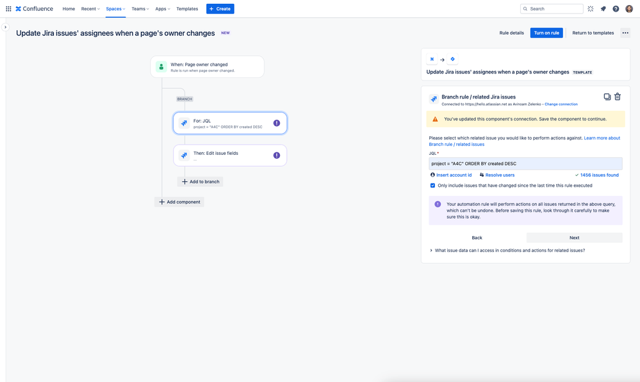640x382 pixels.
Task: Open the help question mark icon
Action: click(x=616, y=8)
